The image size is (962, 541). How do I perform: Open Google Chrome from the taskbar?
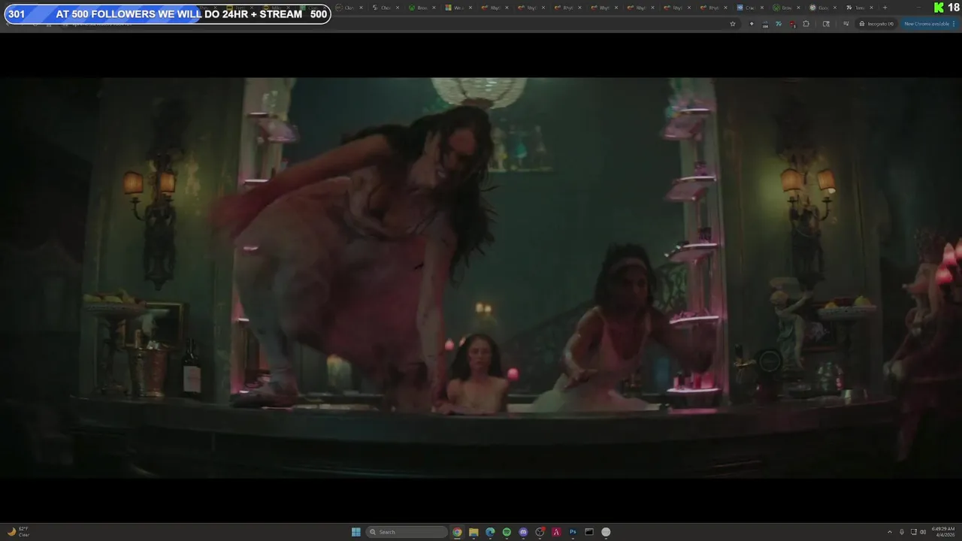click(457, 532)
